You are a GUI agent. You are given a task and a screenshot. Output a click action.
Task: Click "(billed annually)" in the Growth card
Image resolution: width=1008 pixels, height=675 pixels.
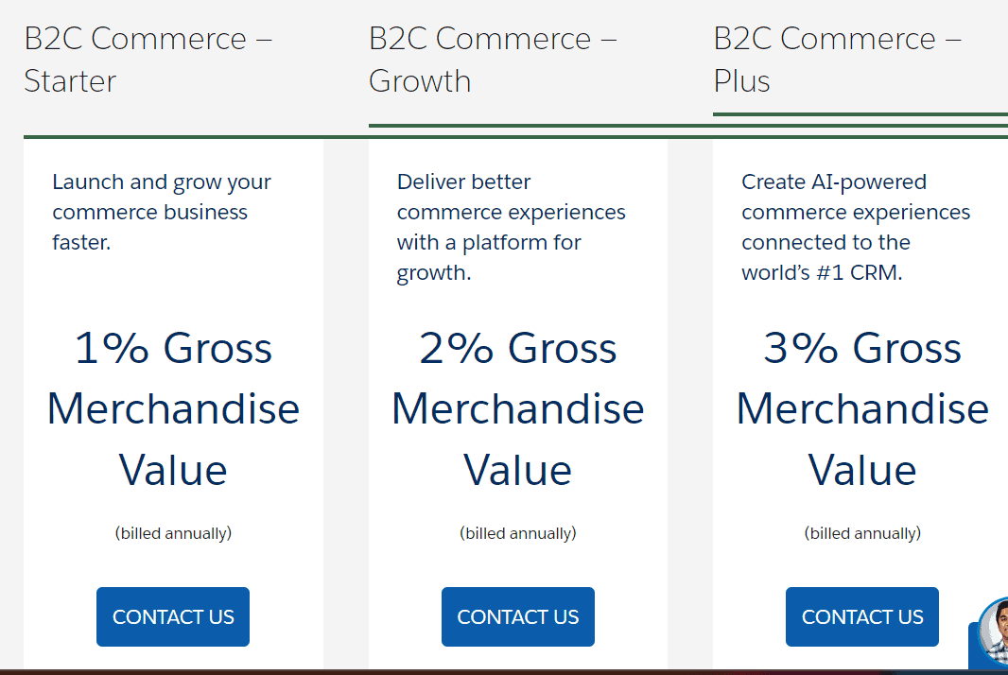[517, 533]
